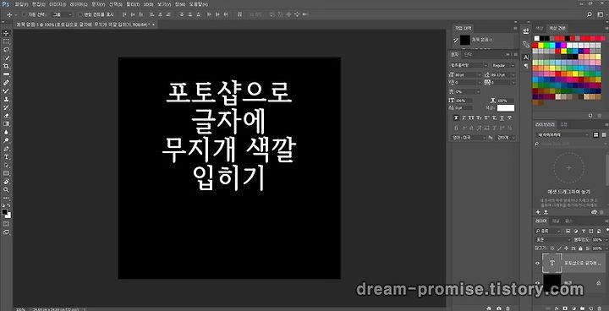This screenshot has width=609, height=311.
Task: Switch to the Channels tab in layers panel
Action: tap(557, 221)
